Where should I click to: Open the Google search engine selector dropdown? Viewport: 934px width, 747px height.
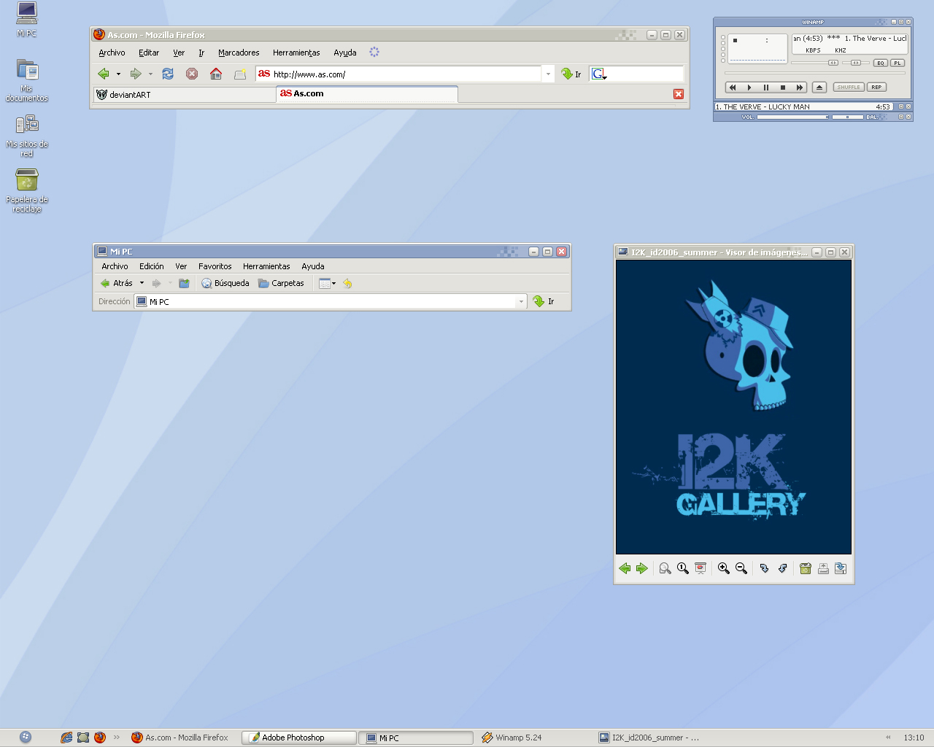[x=599, y=74]
